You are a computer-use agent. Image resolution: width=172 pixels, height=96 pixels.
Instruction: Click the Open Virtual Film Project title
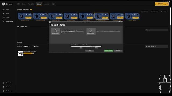30,51
